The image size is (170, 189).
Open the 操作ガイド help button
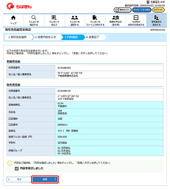[122, 10]
